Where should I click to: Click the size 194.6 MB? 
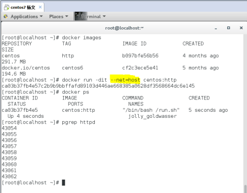pyautogui.click(x=14, y=74)
